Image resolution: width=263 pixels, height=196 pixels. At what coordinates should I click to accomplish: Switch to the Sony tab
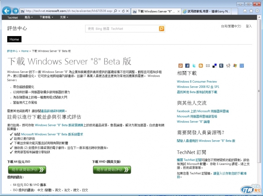[206, 11]
